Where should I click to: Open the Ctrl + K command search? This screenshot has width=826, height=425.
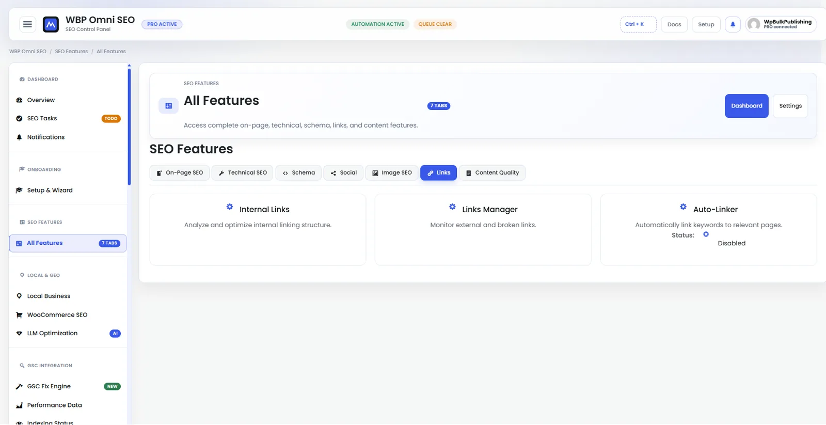pos(639,24)
